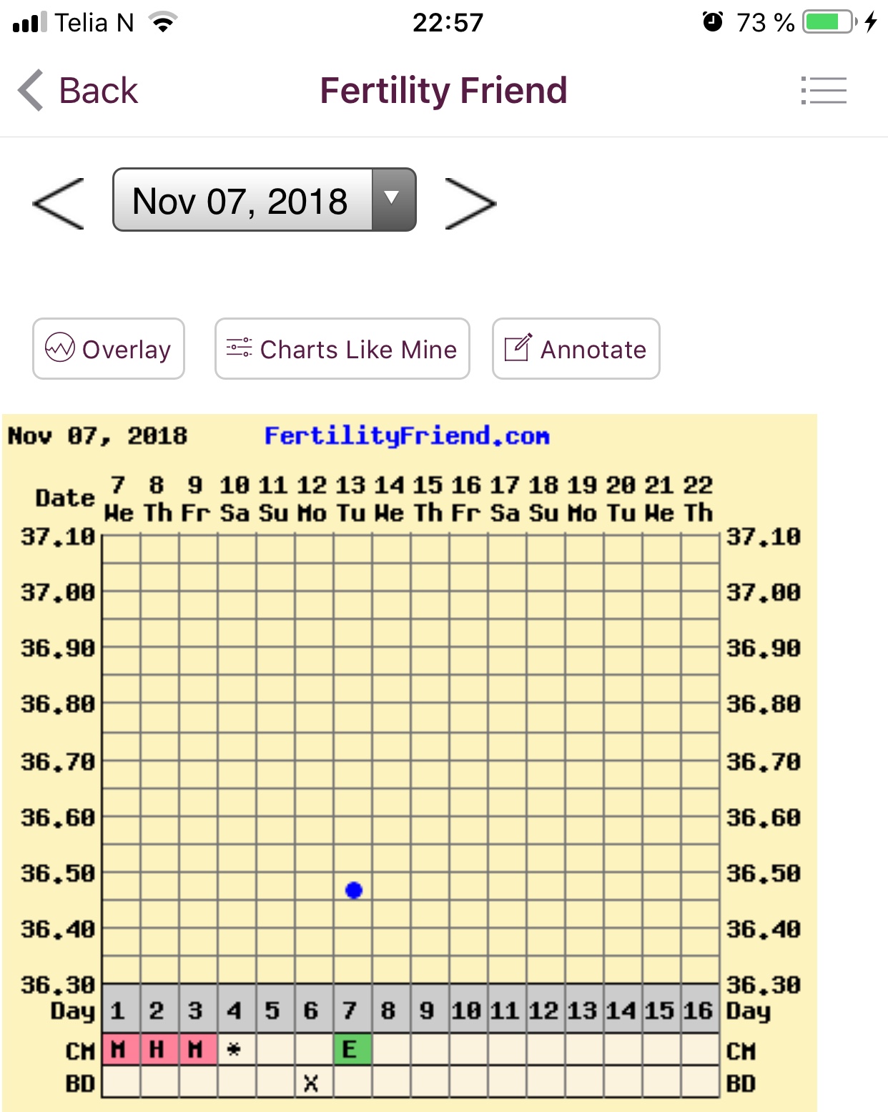Tap the X mark in BD row
Screen dimensions: 888x1112
coord(311,1083)
